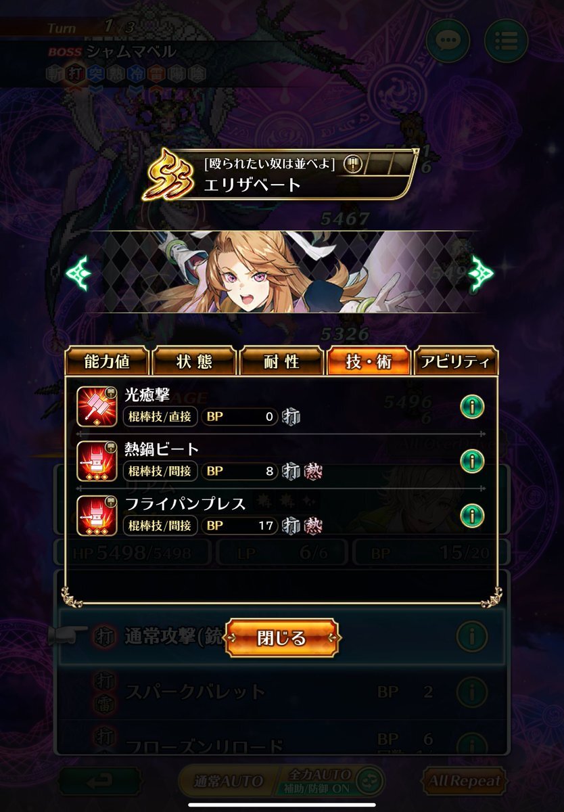Tap the All Repeat button
The width and height of the screenshot is (564, 812).
(465, 780)
